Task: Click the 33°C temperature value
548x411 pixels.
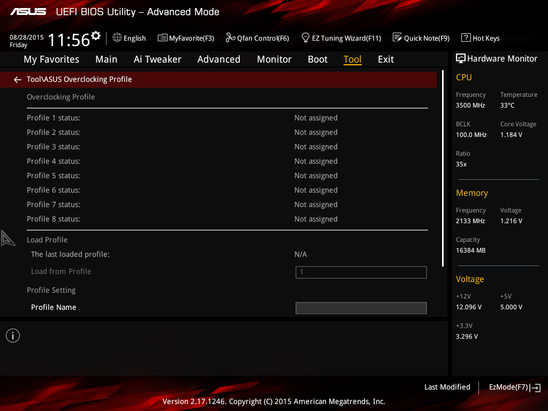Action: click(507, 105)
